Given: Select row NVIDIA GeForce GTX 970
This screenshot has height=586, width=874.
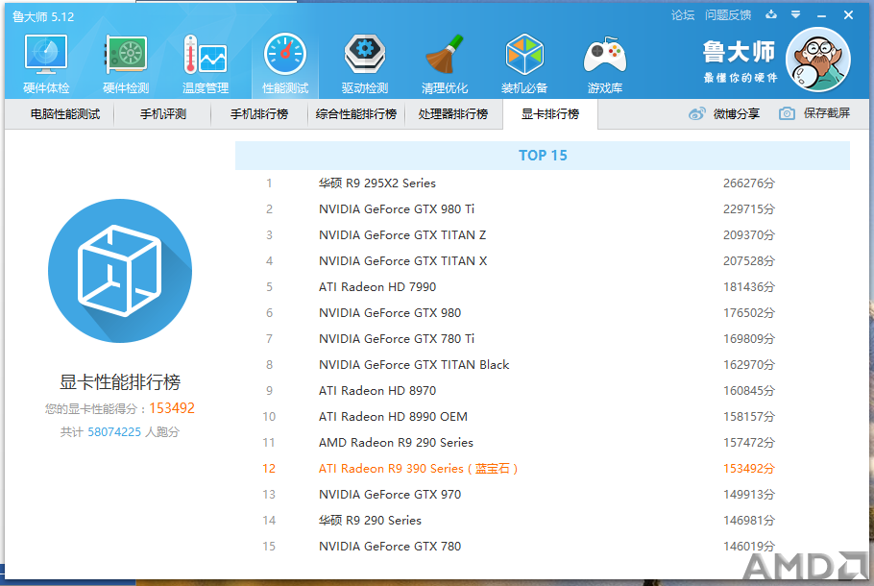Looking at the screenshot, I should coord(543,494).
